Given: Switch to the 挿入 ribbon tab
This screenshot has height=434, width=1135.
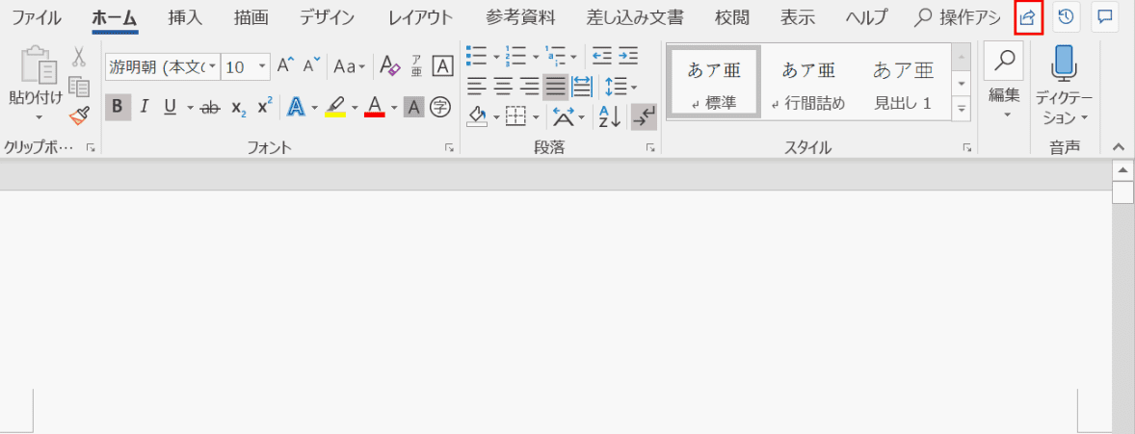Looking at the screenshot, I should pyautogui.click(x=185, y=18).
